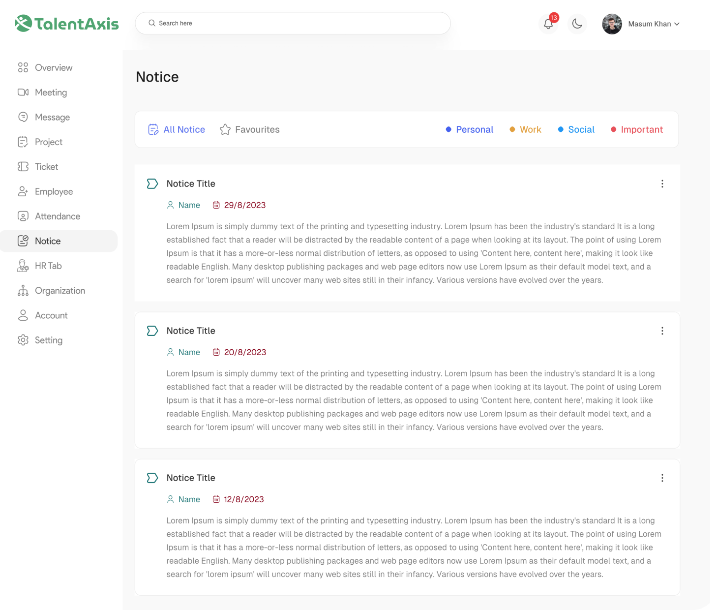
Task: Click the tag icon beside first Notice Title
Action: (x=152, y=184)
